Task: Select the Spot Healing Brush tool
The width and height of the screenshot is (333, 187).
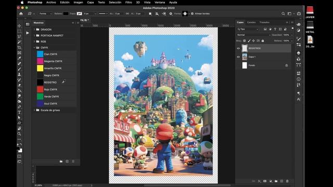Action: coord(19,63)
